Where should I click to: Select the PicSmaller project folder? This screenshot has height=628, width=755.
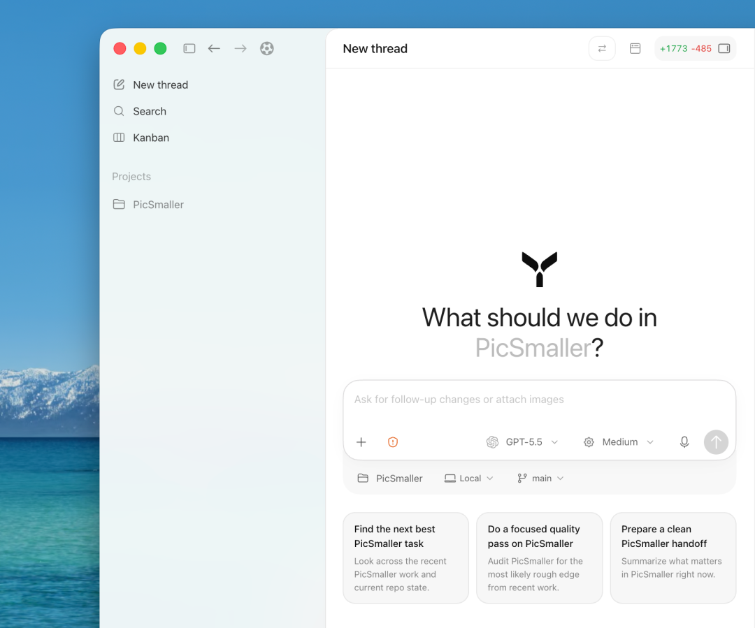click(x=148, y=205)
